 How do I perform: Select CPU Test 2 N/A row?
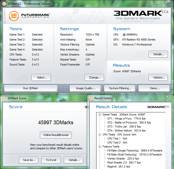coord(117,142)
